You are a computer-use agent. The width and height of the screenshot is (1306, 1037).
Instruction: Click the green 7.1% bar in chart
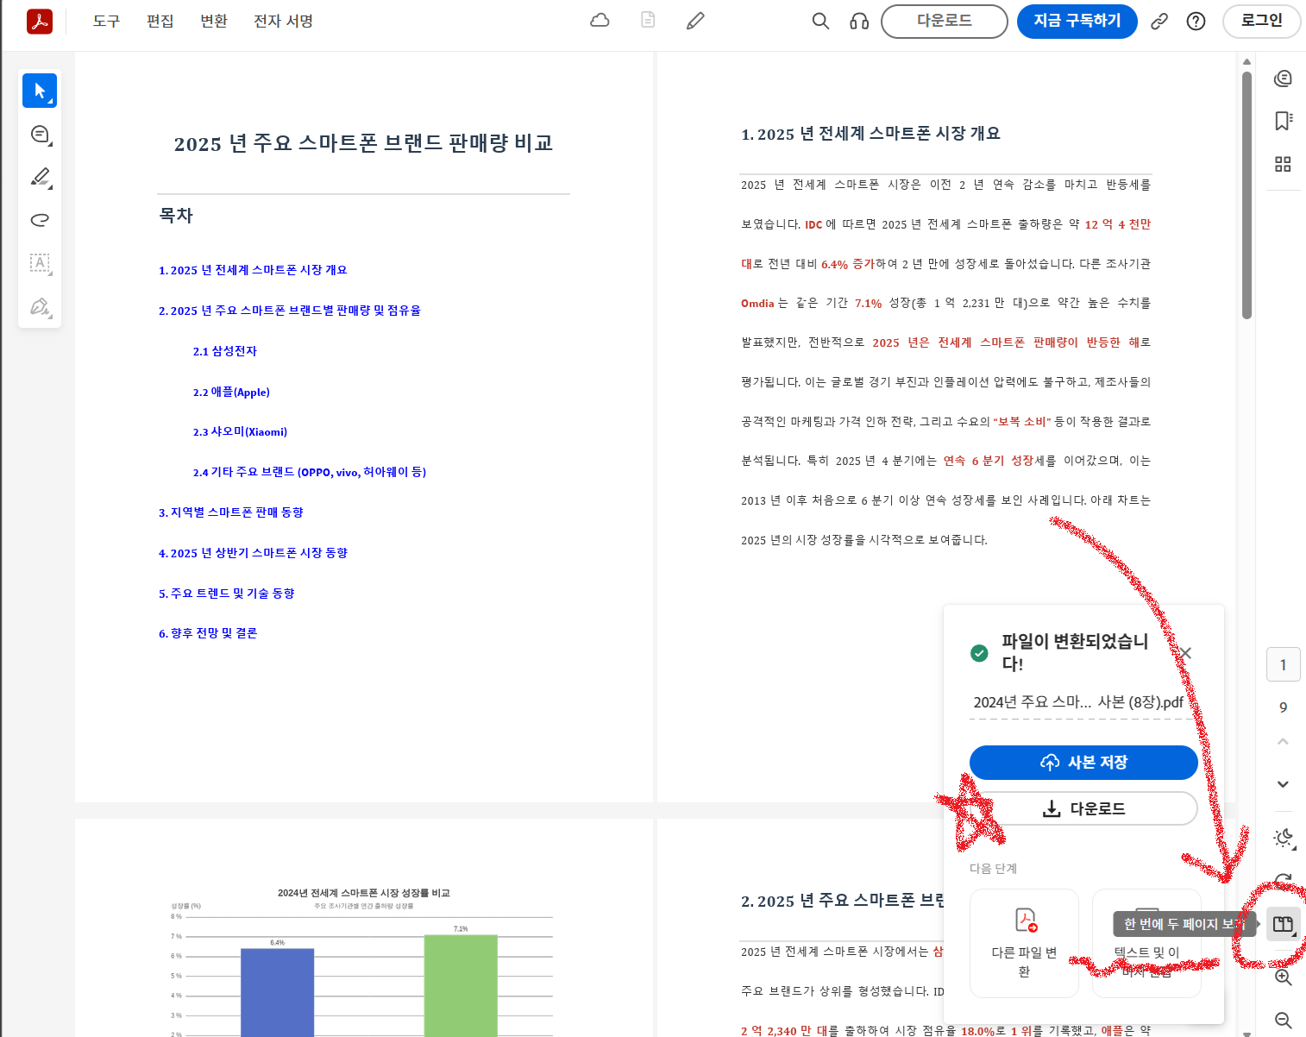coord(461,985)
